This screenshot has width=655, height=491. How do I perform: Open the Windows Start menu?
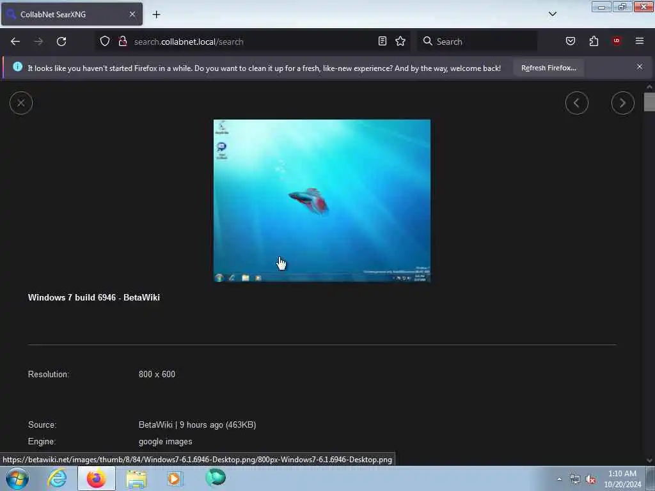[x=17, y=478]
